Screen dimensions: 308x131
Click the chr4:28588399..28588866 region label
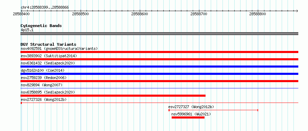tap(45, 8)
